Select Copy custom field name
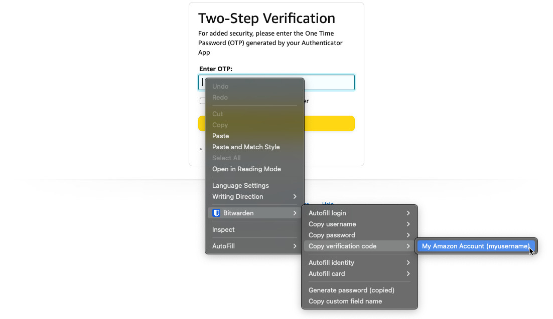 pyautogui.click(x=345, y=301)
